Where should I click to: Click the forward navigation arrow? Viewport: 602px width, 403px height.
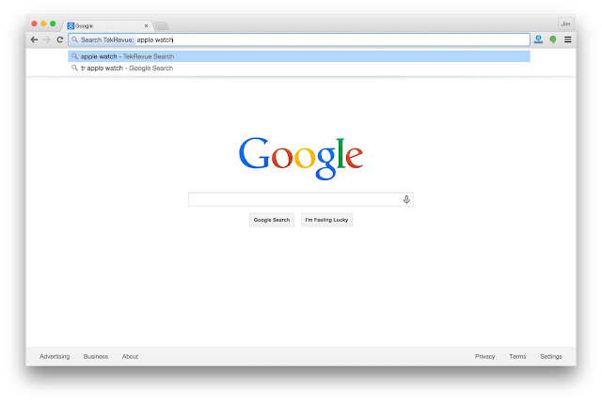pos(47,39)
